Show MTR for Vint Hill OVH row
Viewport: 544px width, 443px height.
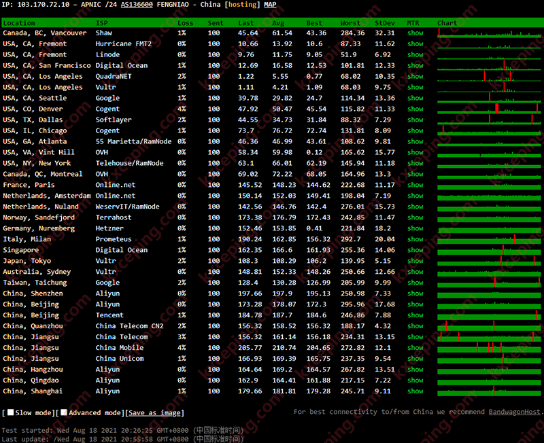(415, 152)
